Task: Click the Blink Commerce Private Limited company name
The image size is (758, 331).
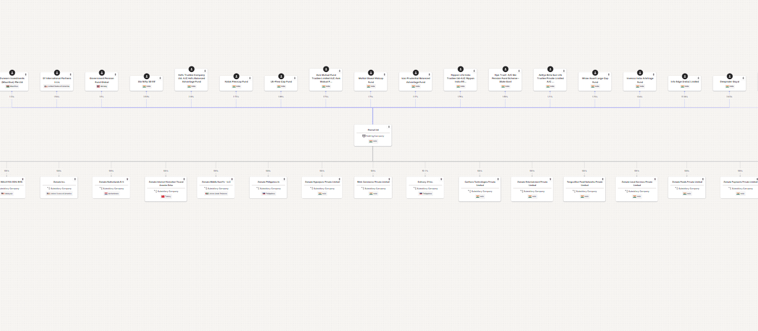Action: coord(373,181)
